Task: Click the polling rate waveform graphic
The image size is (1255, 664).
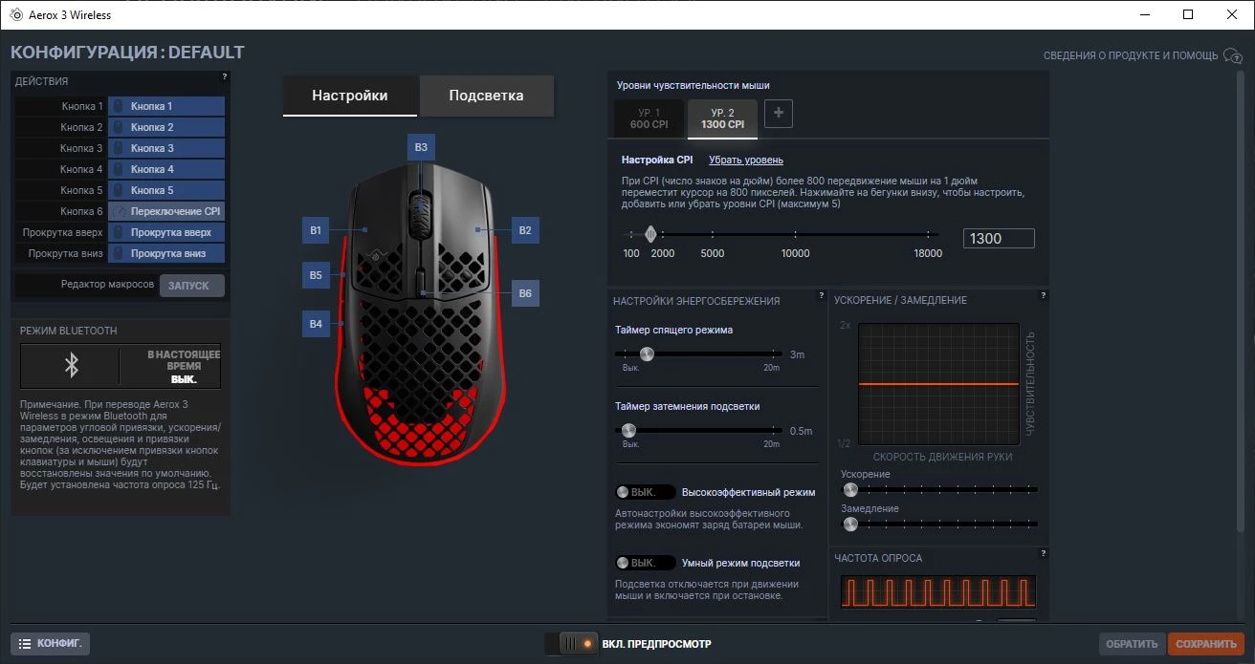Action: coord(938,592)
